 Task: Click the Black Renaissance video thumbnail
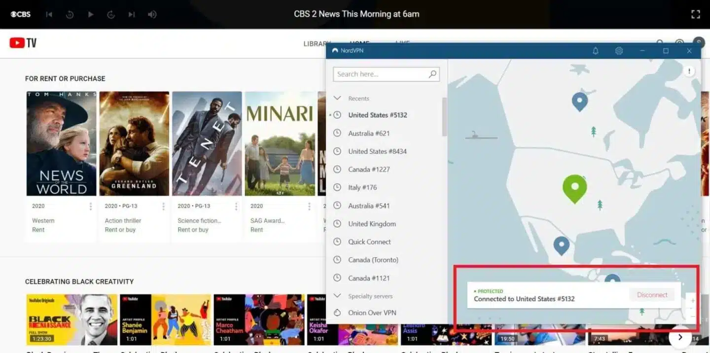coord(71,319)
